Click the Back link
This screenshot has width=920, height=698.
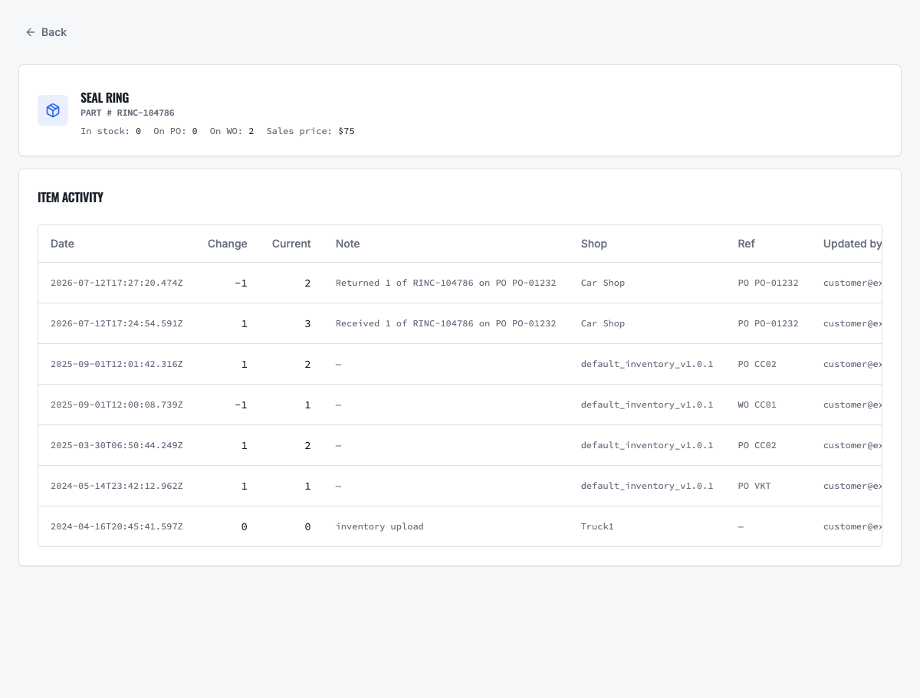coord(46,32)
